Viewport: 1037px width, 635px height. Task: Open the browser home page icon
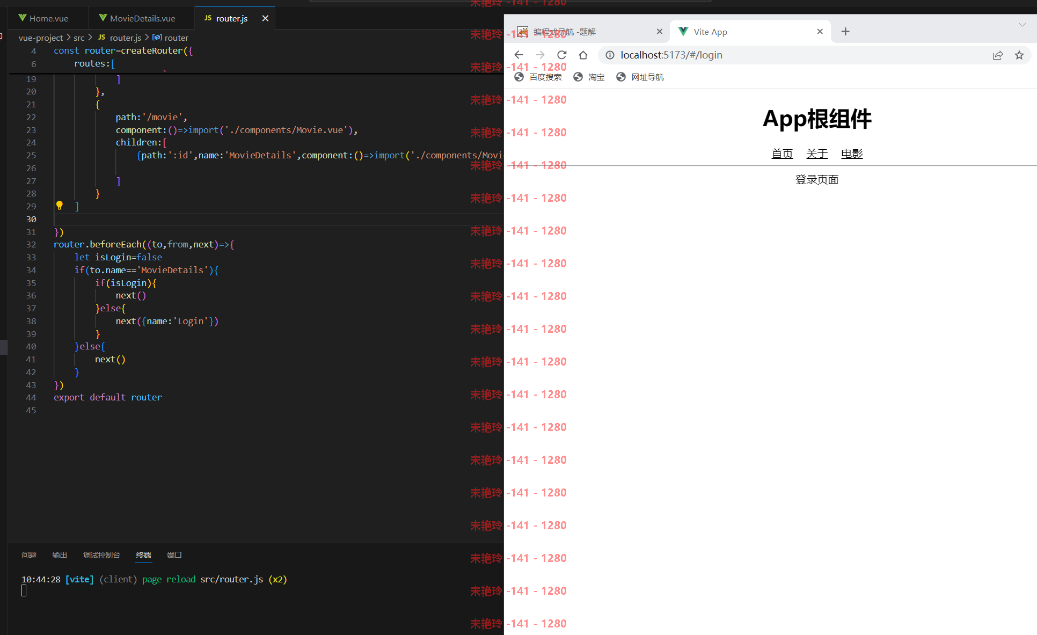(583, 55)
